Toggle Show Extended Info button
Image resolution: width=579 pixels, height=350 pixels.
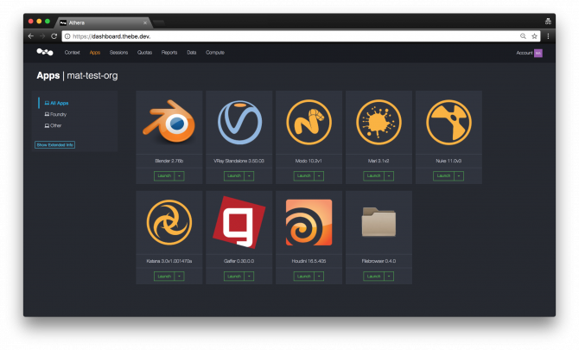click(x=55, y=144)
